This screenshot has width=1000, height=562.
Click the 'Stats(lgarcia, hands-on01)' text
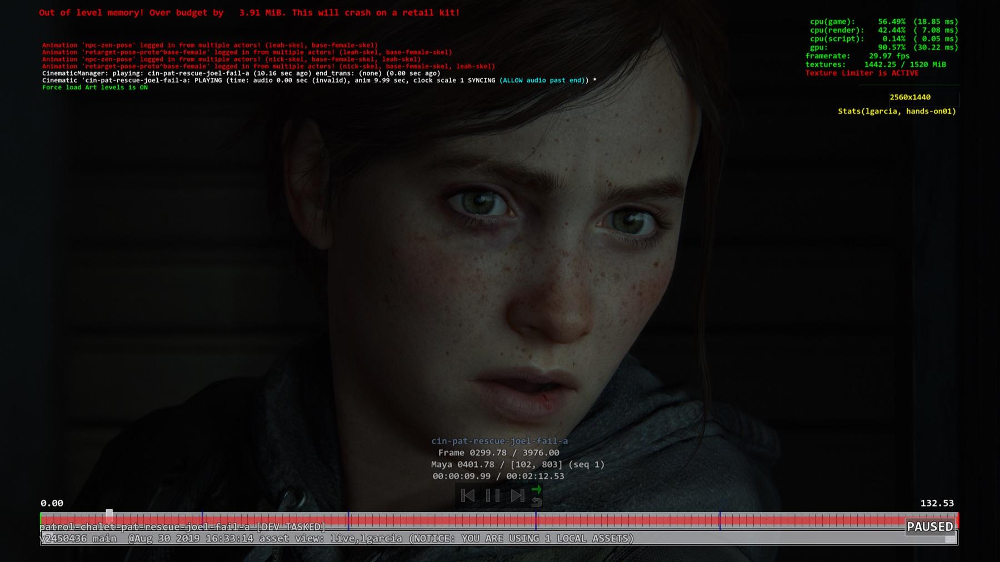click(897, 111)
